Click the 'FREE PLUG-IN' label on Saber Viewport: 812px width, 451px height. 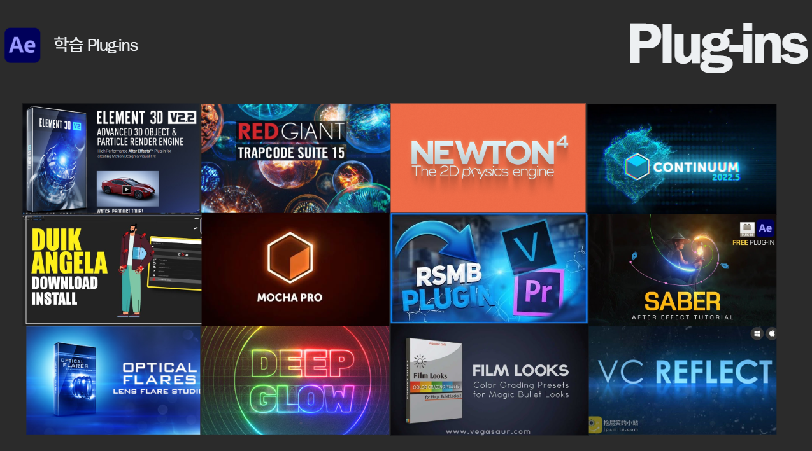click(752, 242)
